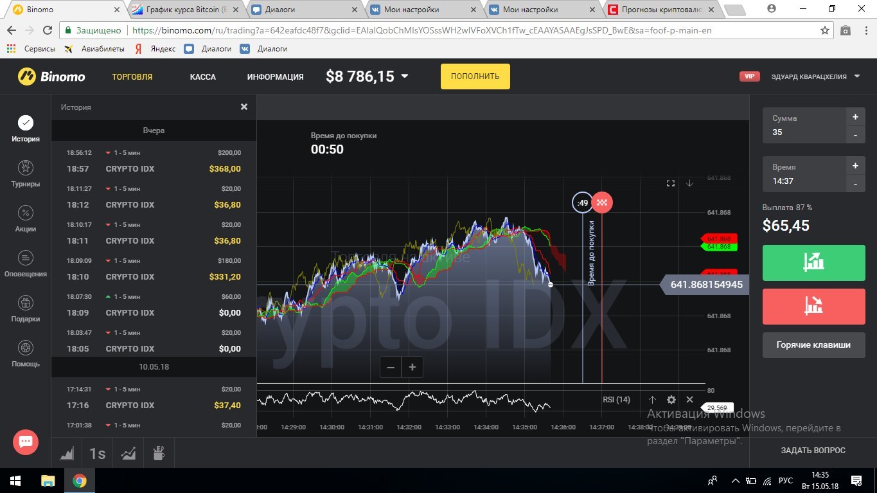The height and width of the screenshot is (493, 877).
Task: Change the 1s timeframe setting
Action: click(98, 454)
